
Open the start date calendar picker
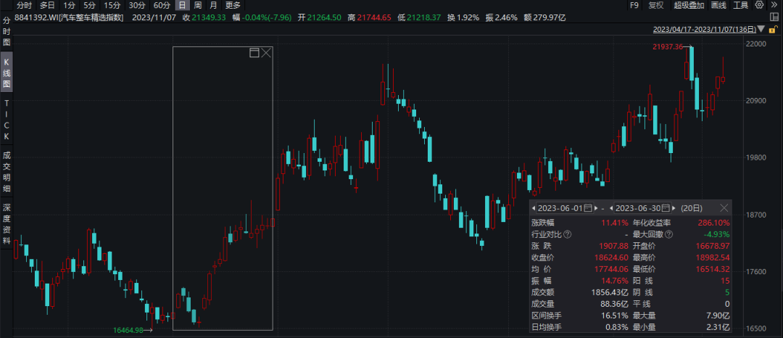coord(588,207)
